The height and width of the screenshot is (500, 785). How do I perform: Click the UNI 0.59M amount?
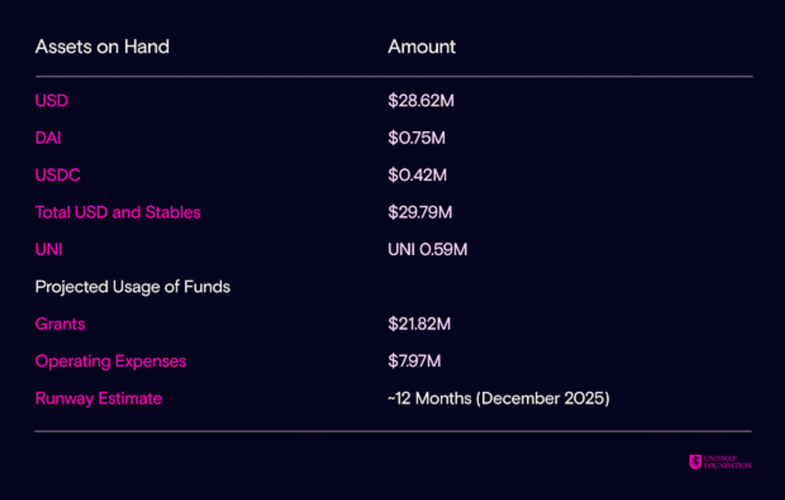coord(427,250)
